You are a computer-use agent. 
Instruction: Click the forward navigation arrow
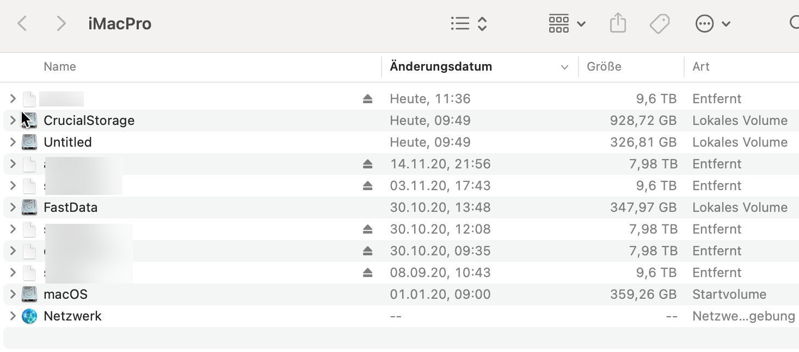[62, 24]
